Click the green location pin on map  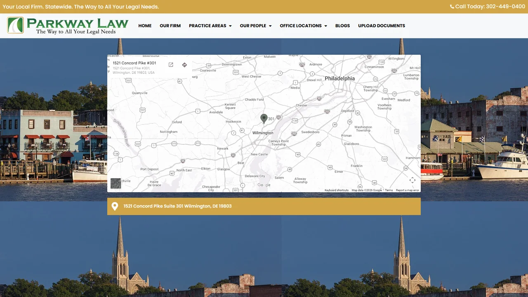264,119
